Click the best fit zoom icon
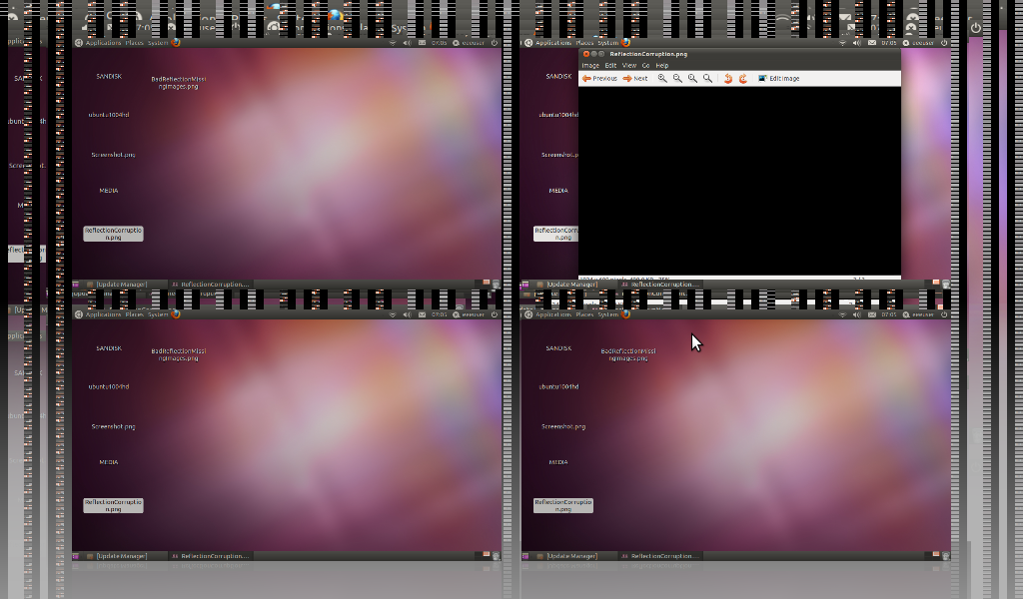The image size is (1023, 599). [x=707, y=78]
